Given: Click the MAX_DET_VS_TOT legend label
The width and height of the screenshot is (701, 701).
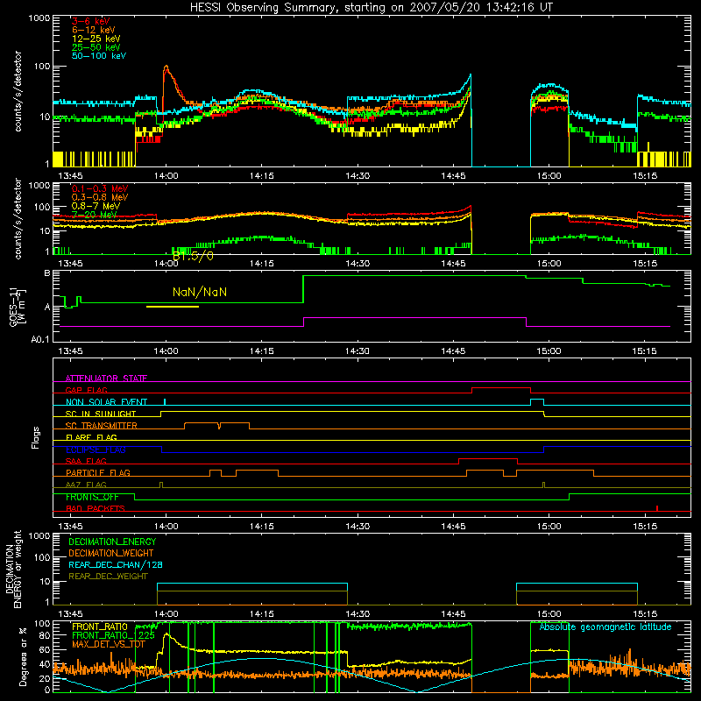Looking at the screenshot, I should tap(109, 644).
